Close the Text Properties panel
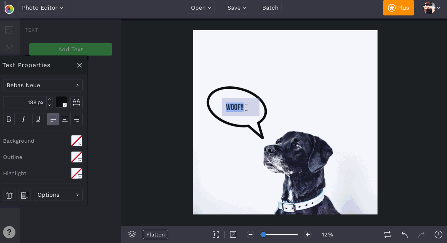This screenshot has height=243, width=447. coord(80,65)
